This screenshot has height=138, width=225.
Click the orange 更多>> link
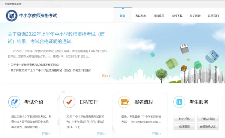pyautogui.click(x=106, y=76)
